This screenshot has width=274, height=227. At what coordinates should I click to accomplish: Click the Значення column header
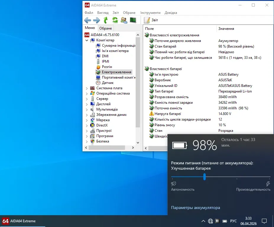point(226,29)
